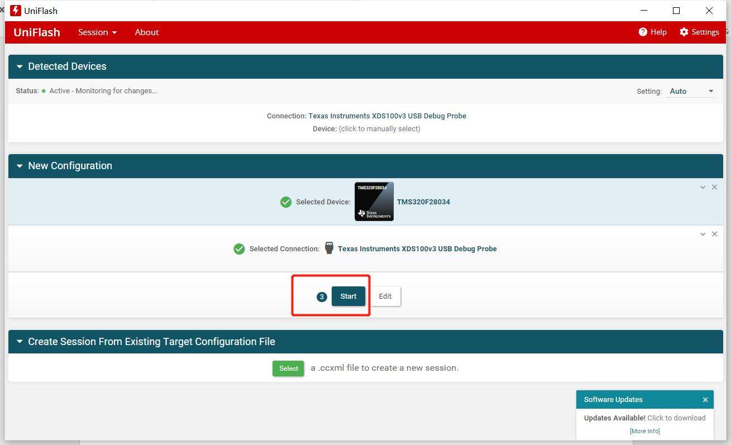Image resolution: width=731 pixels, height=445 pixels.
Task: Maximize the UniFlash window
Action: (676, 11)
